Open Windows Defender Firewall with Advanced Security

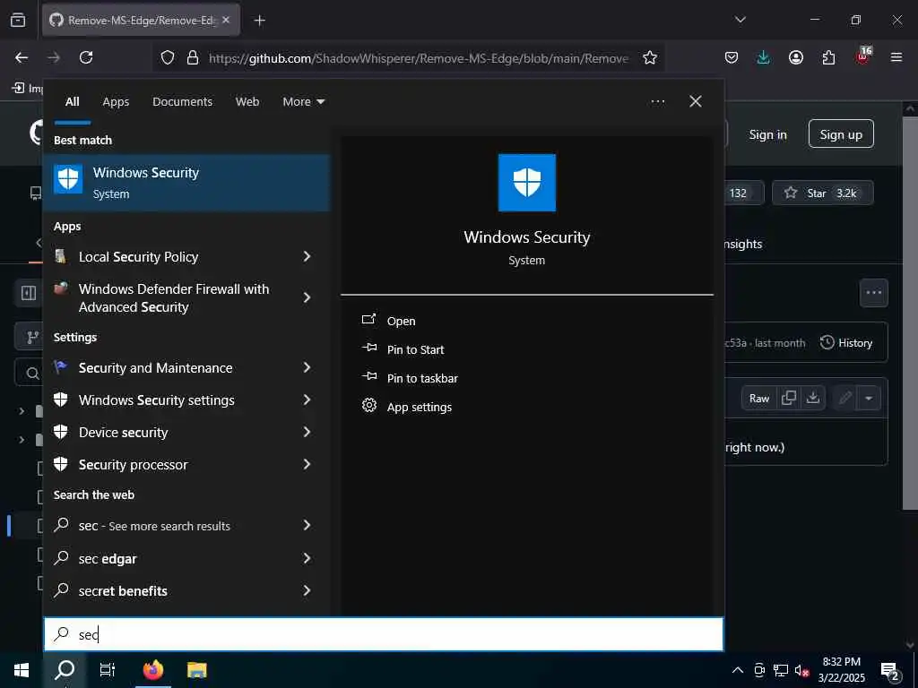173,297
